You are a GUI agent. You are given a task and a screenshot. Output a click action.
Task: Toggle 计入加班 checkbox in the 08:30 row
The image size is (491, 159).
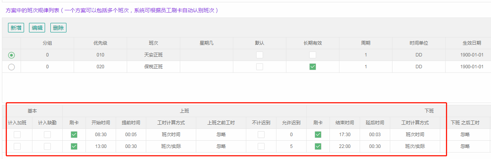pyautogui.click(x=17, y=135)
